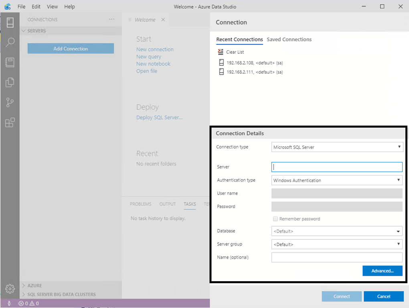The height and width of the screenshot is (308, 409).
Task: Switch to the Saved Connections tab
Action: pyautogui.click(x=289, y=39)
